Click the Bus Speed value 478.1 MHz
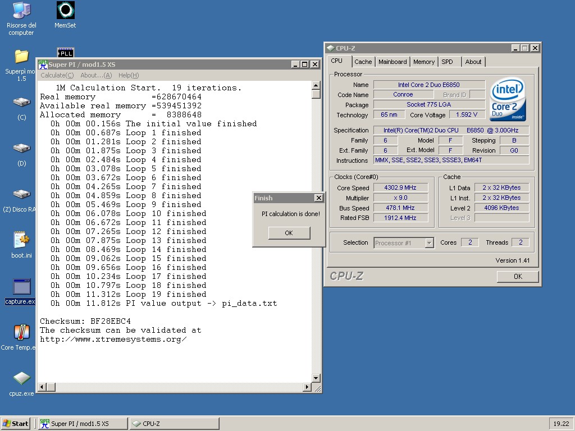Screen dimensions: 575x431 point(400,208)
